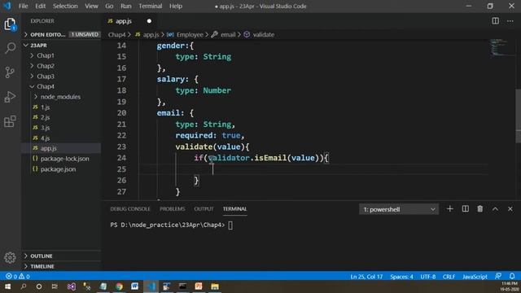Image resolution: width=521 pixels, height=293 pixels.
Task: Expand the Timeline section
Action: coord(62,266)
